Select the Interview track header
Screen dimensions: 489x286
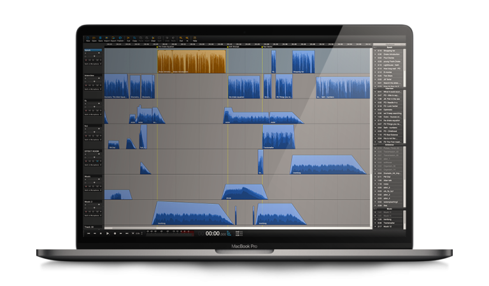[93, 76]
